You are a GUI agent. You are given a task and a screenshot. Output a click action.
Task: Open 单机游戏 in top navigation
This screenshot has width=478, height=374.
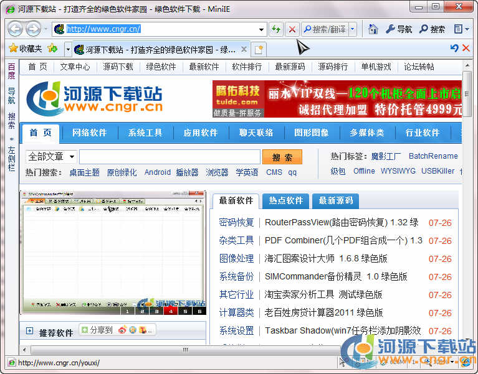pyautogui.click(x=376, y=67)
